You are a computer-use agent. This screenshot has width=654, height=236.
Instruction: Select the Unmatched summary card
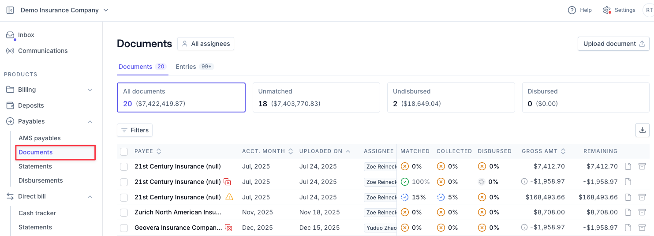pyautogui.click(x=316, y=97)
